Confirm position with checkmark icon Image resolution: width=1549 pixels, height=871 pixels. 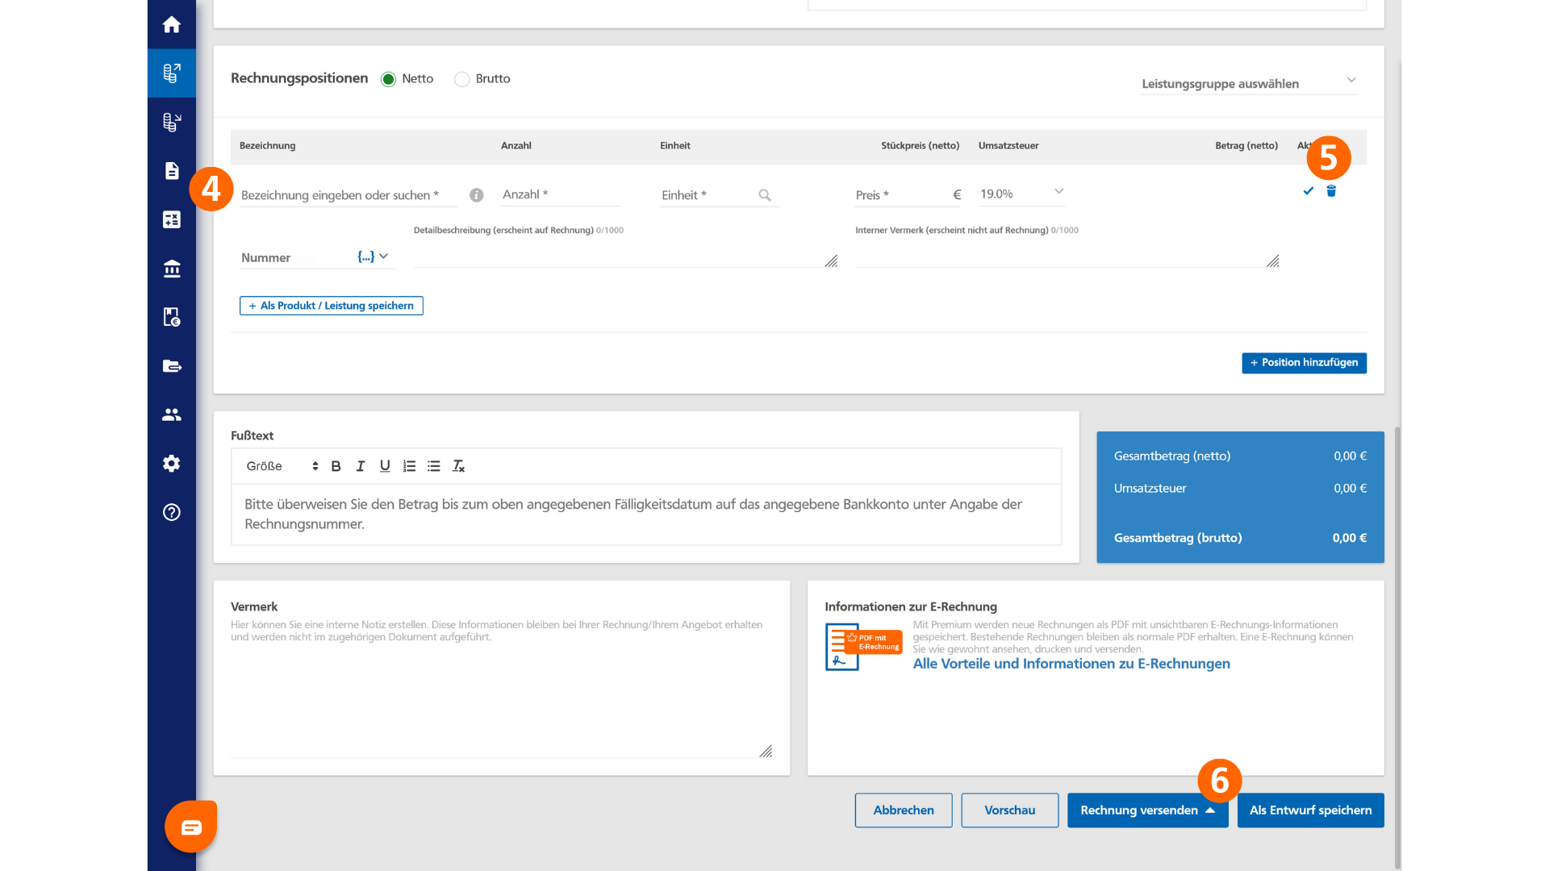pos(1308,191)
